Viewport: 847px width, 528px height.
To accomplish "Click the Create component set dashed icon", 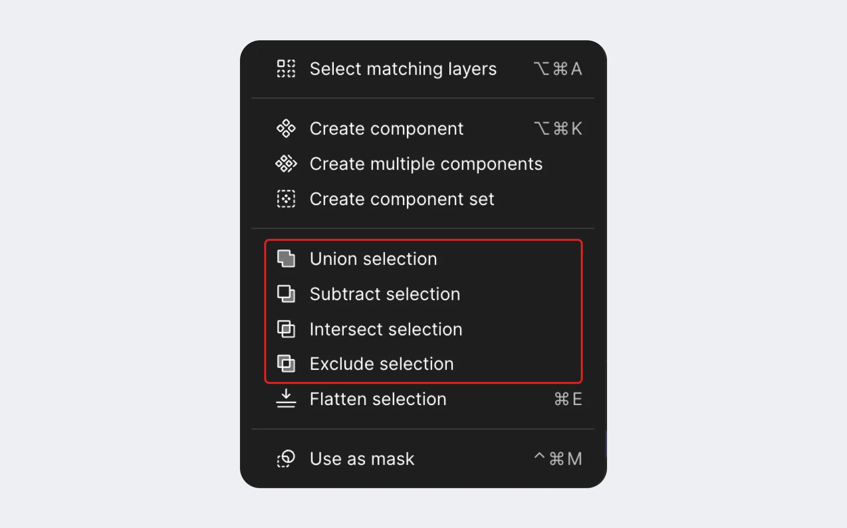I will point(286,199).
